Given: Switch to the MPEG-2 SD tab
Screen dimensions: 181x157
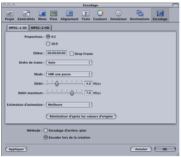Looking at the screenshot, I should point(18,28).
